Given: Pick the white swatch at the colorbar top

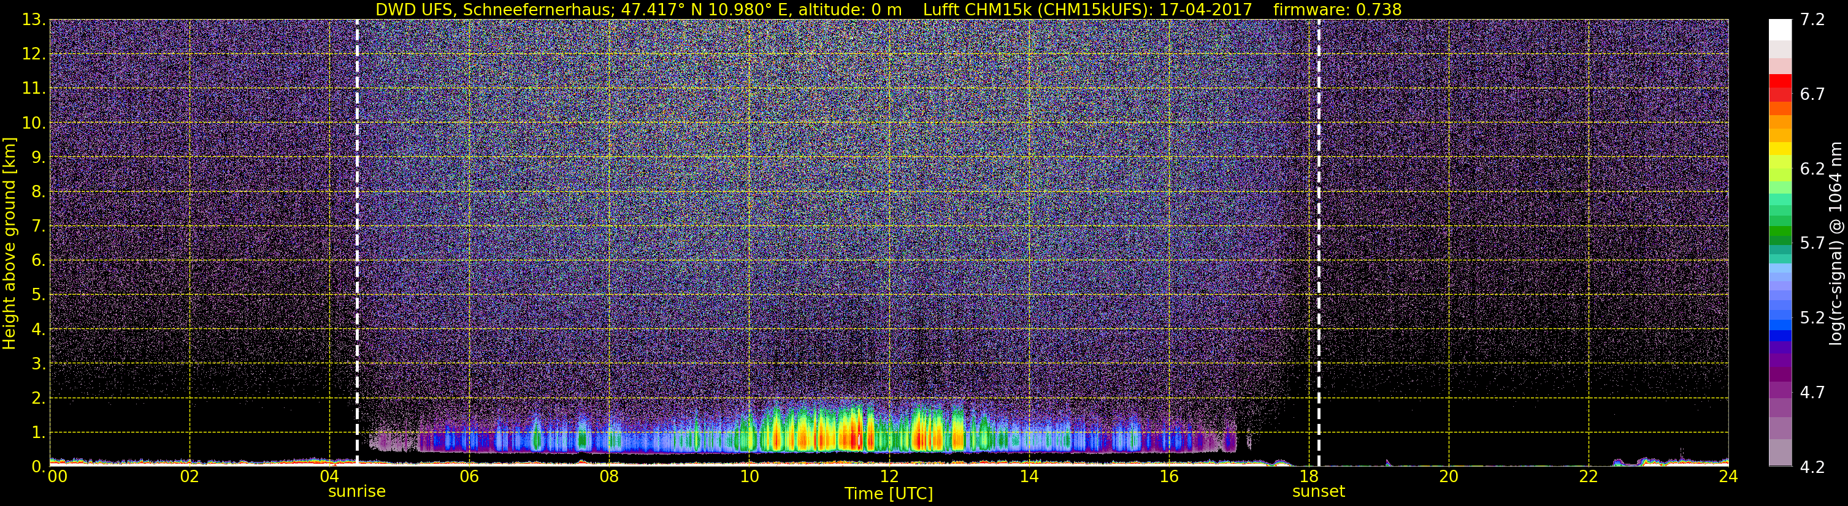Looking at the screenshot, I should 1781,29.
